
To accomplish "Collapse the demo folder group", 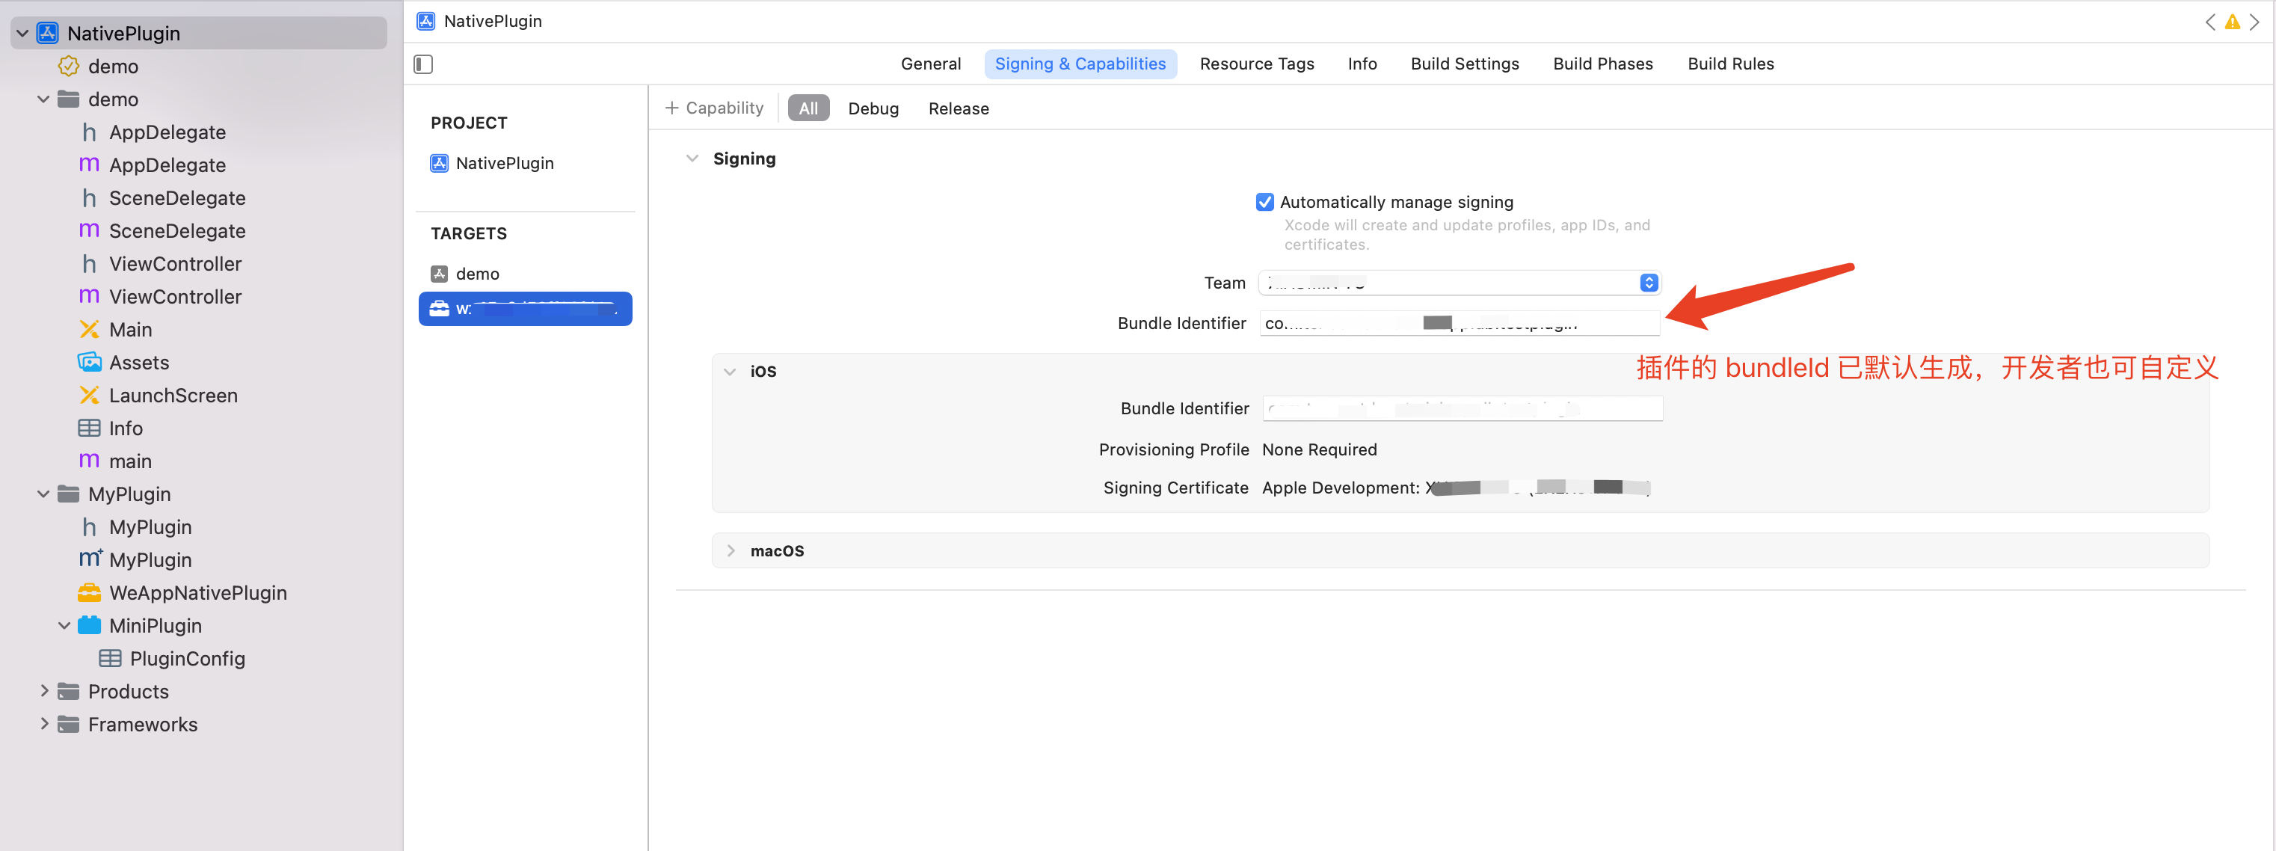I will click(x=43, y=99).
